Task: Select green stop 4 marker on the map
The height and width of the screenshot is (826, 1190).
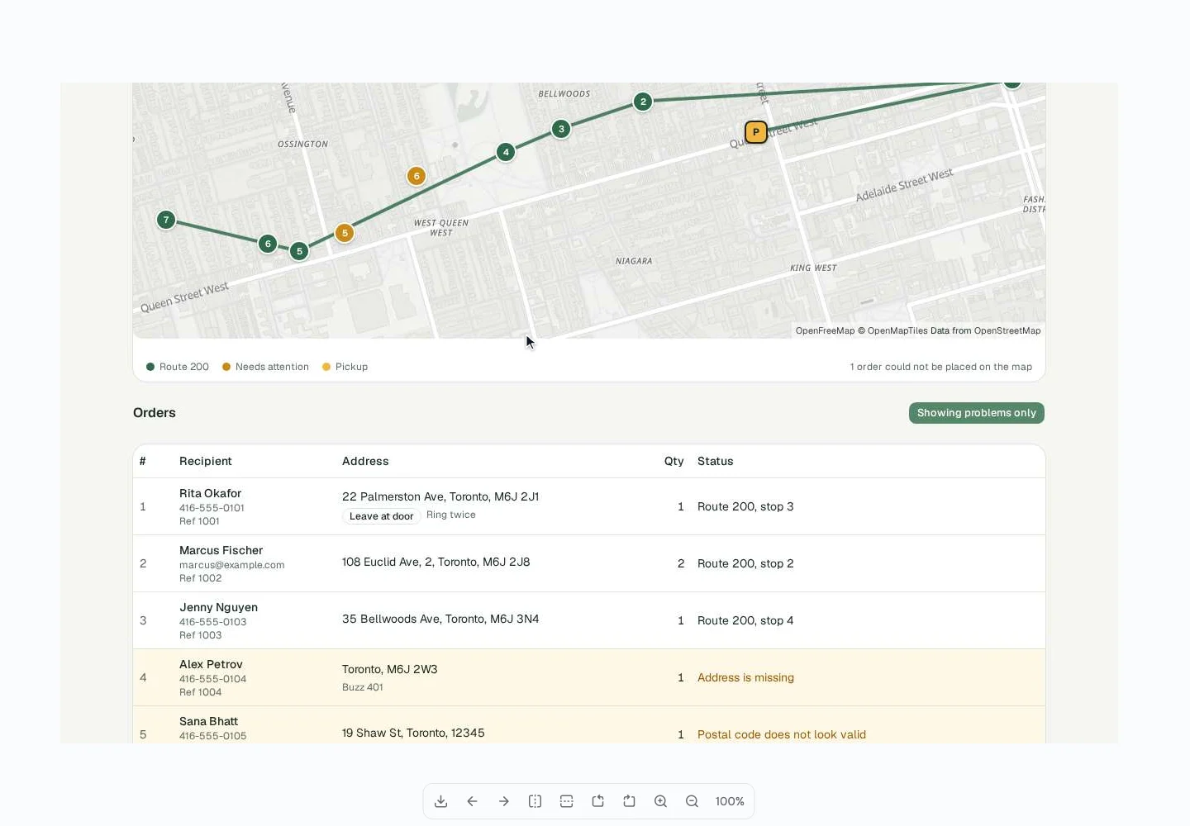Action: coord(506,152)
